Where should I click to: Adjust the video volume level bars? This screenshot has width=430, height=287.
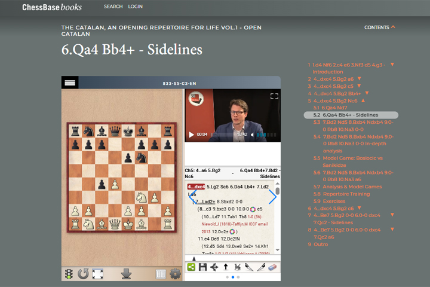pos(266,135)
